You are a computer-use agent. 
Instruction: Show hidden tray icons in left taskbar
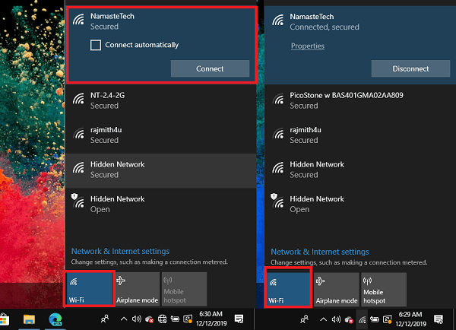124,319
